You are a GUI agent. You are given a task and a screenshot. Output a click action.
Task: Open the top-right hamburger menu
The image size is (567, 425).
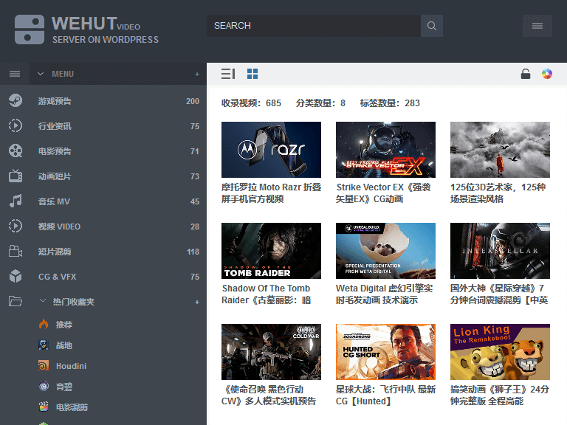tap(537, 26)
